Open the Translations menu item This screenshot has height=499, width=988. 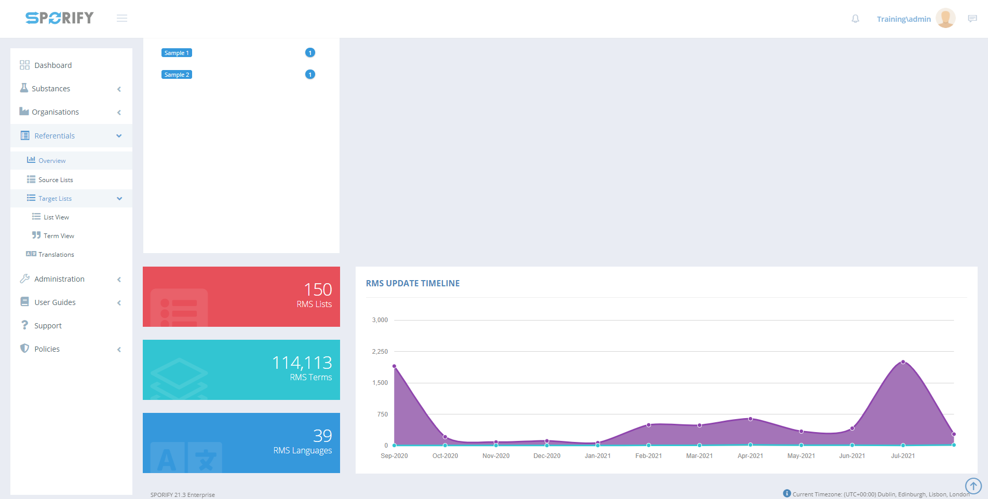[56, 255]
